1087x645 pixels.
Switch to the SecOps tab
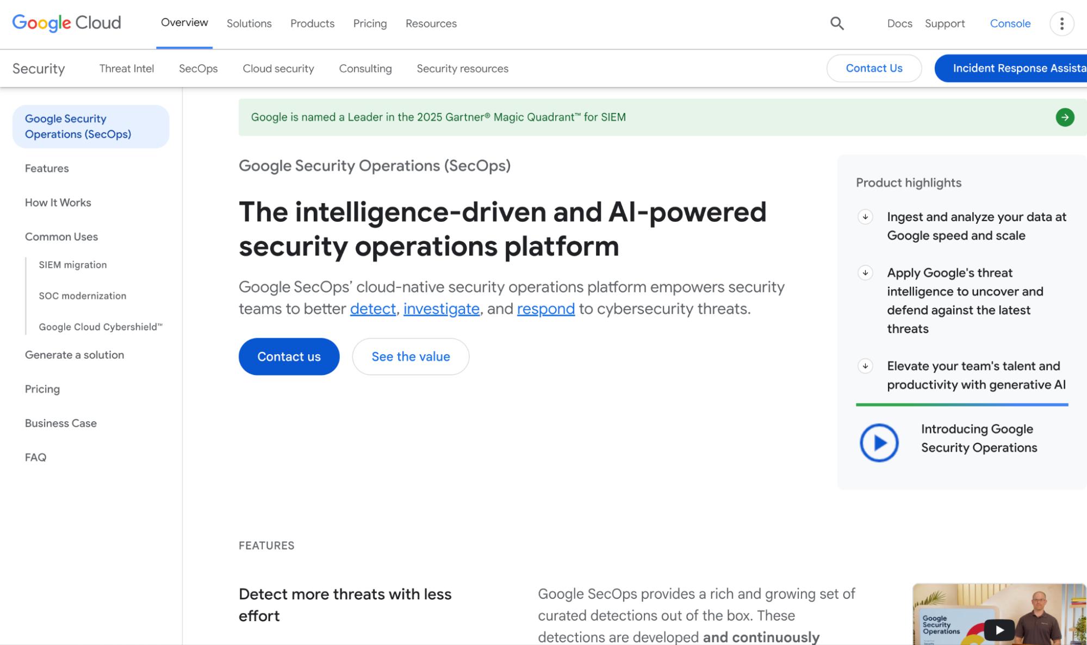[x=198, y=68]
